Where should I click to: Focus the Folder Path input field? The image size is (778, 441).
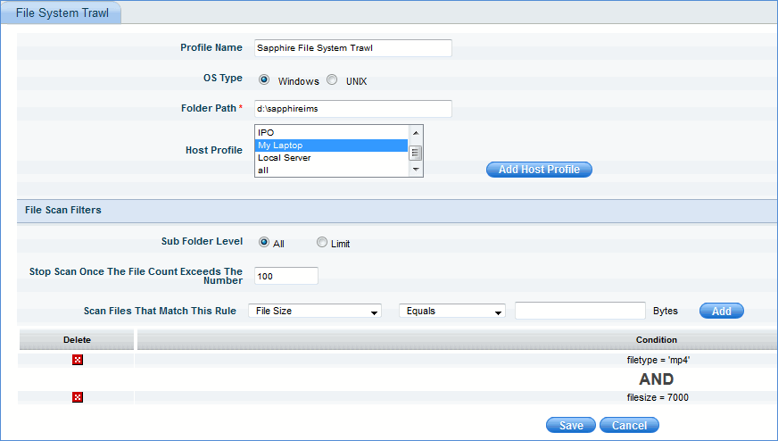[x=352, y=109]
